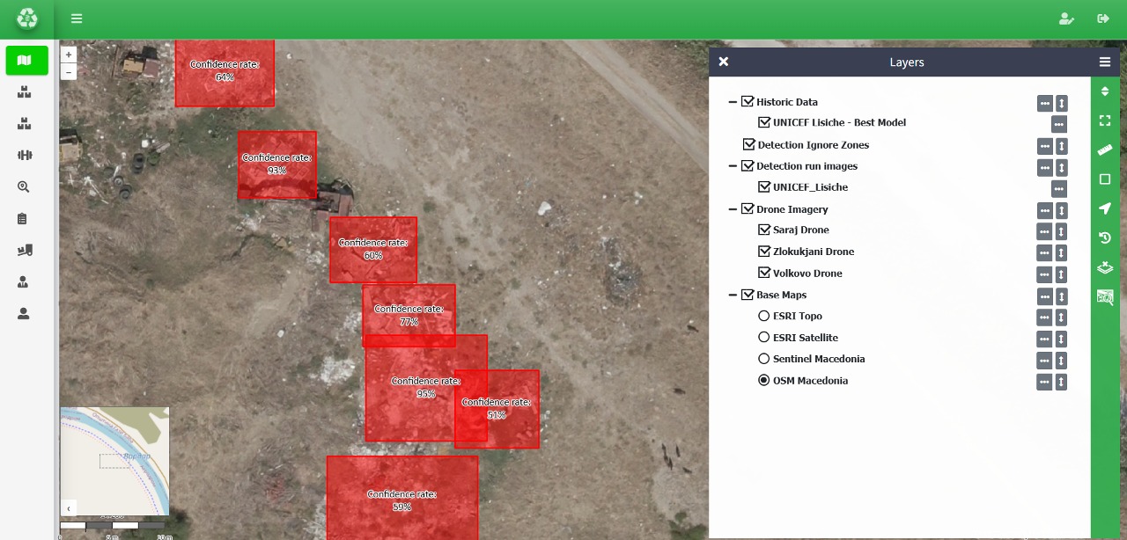Screen dimensions: 1127x540
Task: Open the magnifier-location search sidebar icon
Action: click(24, 186)
